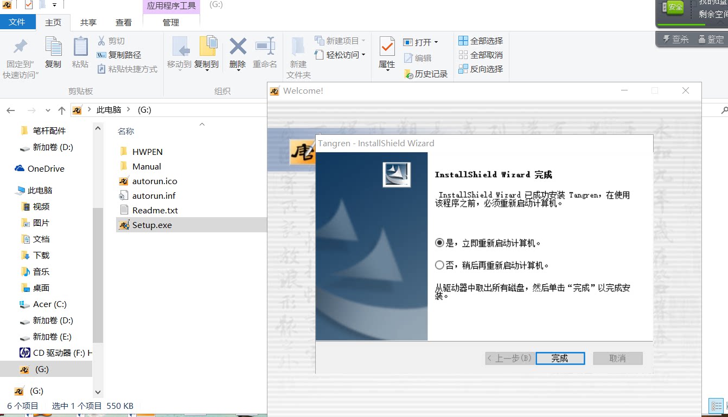Screen dimensions: 728x417
Task: Open the Manage tab
Action: pos(171,22)
